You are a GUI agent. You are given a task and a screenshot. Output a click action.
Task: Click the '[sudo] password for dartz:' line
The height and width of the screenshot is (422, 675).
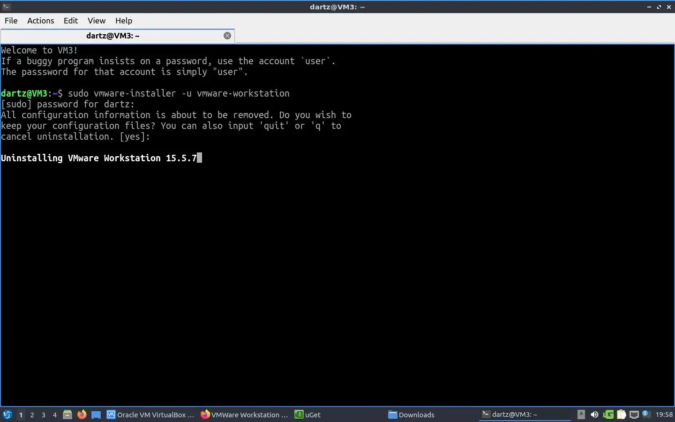[x=67, y=104]
